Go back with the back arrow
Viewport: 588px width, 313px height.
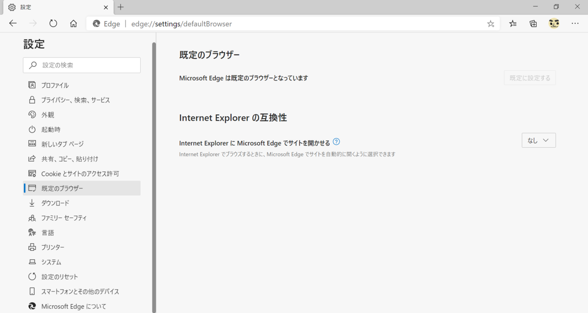13,24
